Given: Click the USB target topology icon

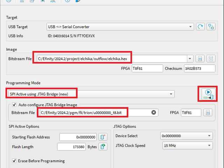Looking at the screenshot, I should click(x=211, y=27).
